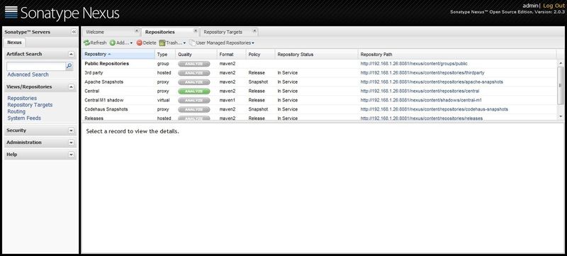
Task: Close the Welcome tab
Action: click(x=136, y=30)
